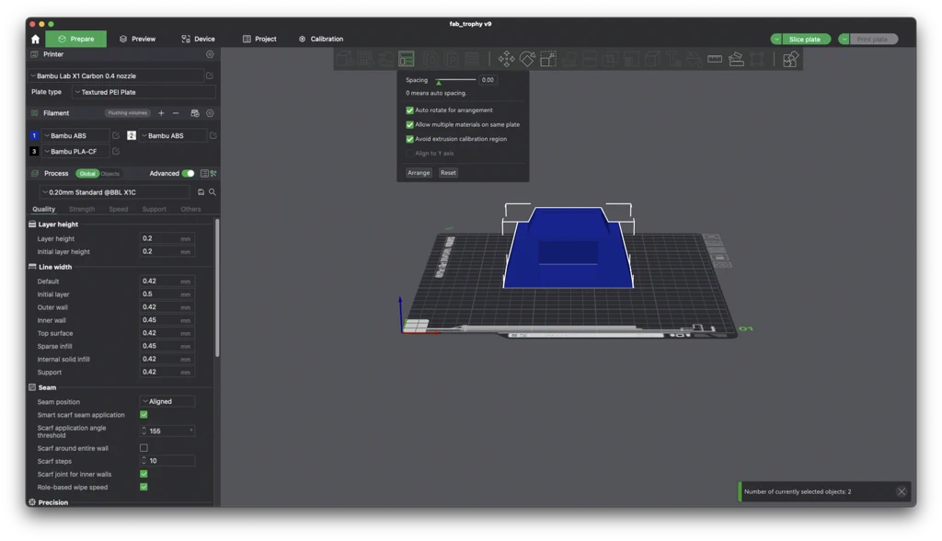Open the printer preset dropdown

[116, 75]
